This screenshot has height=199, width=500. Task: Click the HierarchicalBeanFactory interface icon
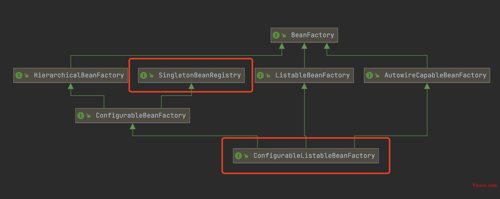[19, 75]
